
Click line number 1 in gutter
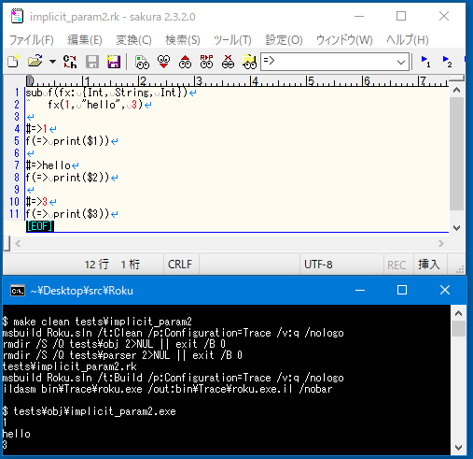(17, 93)
